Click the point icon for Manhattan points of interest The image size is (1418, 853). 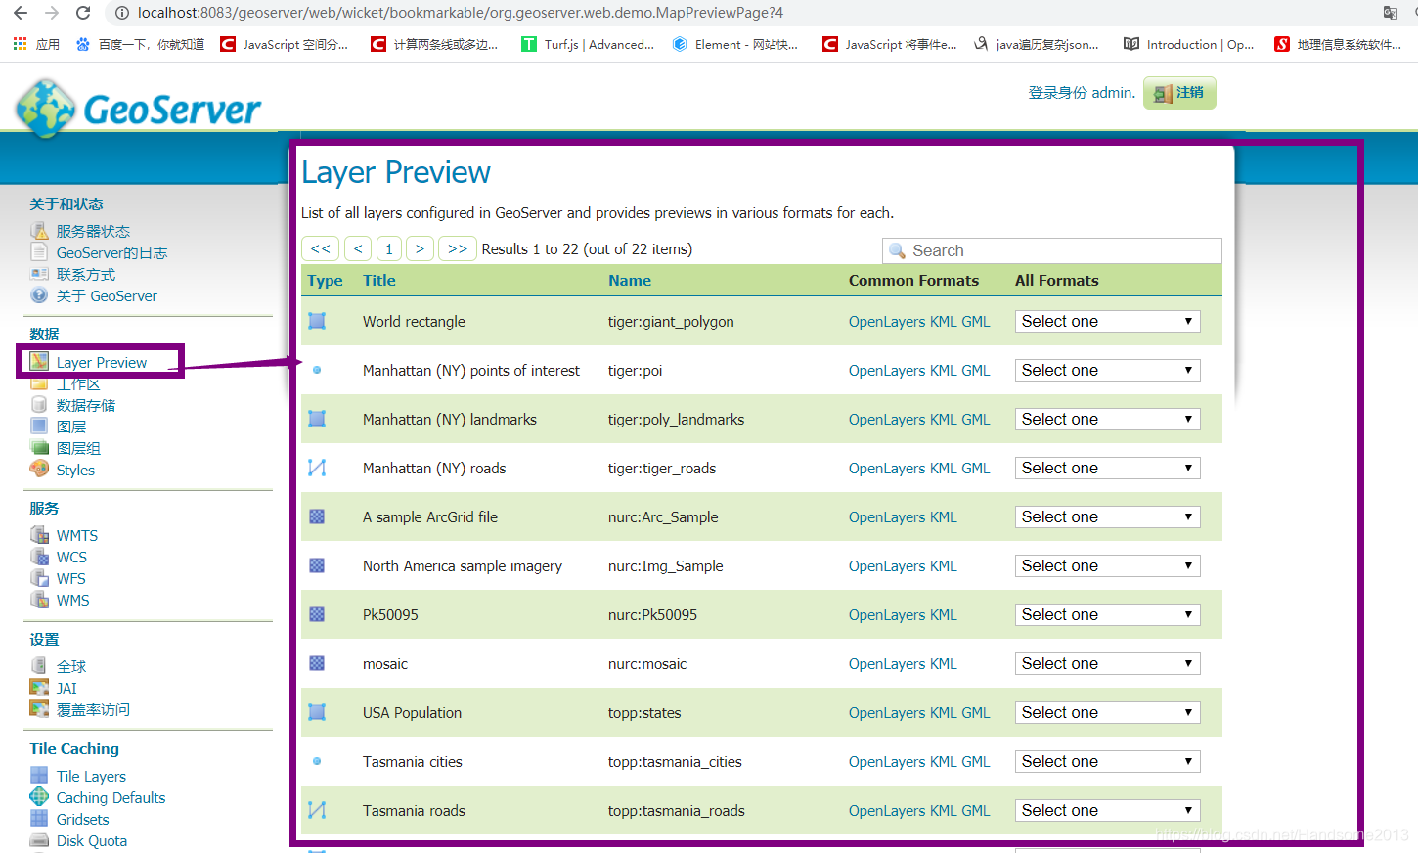coord(317,370)
